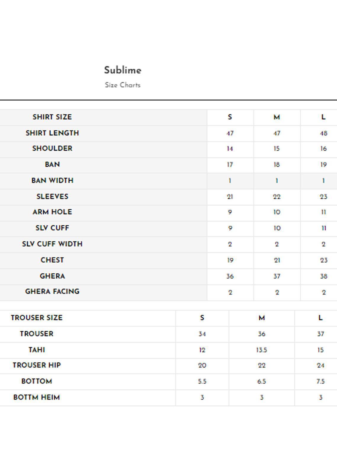Click the CHEST row label
The height and width of the screenshot is (469, 337).
[52, 260]
